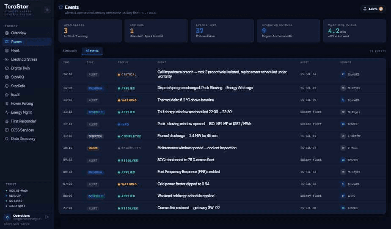Click the DISPATCH badge in the 11:30 row
This screenshot has width=391, height=229.
point(95,136)
